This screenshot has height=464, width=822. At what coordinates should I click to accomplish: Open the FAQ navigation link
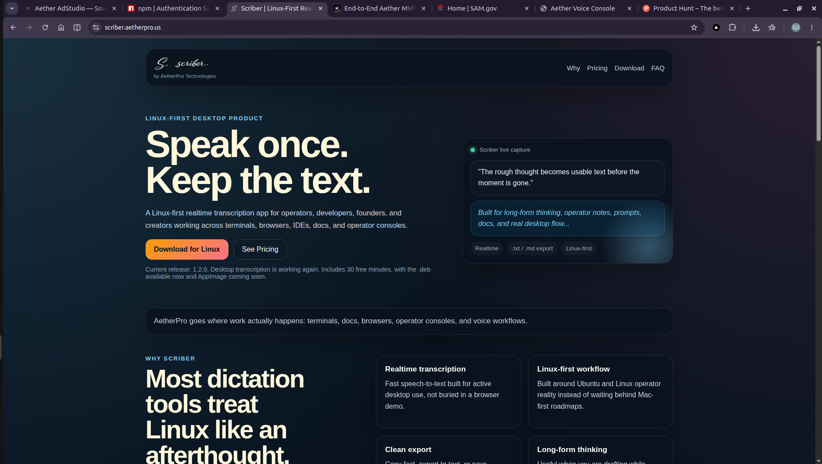pyautogui.click(x=658, y=68)
